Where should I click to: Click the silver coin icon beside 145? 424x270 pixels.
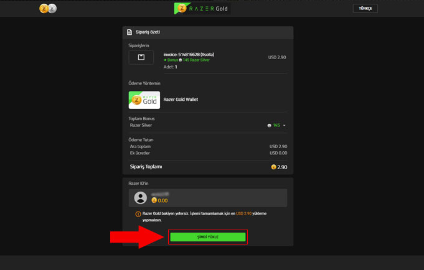tap(269, 126)
